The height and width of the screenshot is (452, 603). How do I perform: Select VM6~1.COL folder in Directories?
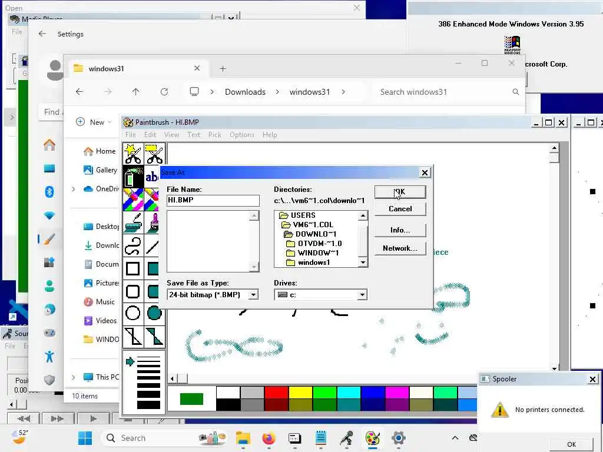point(307,224)
